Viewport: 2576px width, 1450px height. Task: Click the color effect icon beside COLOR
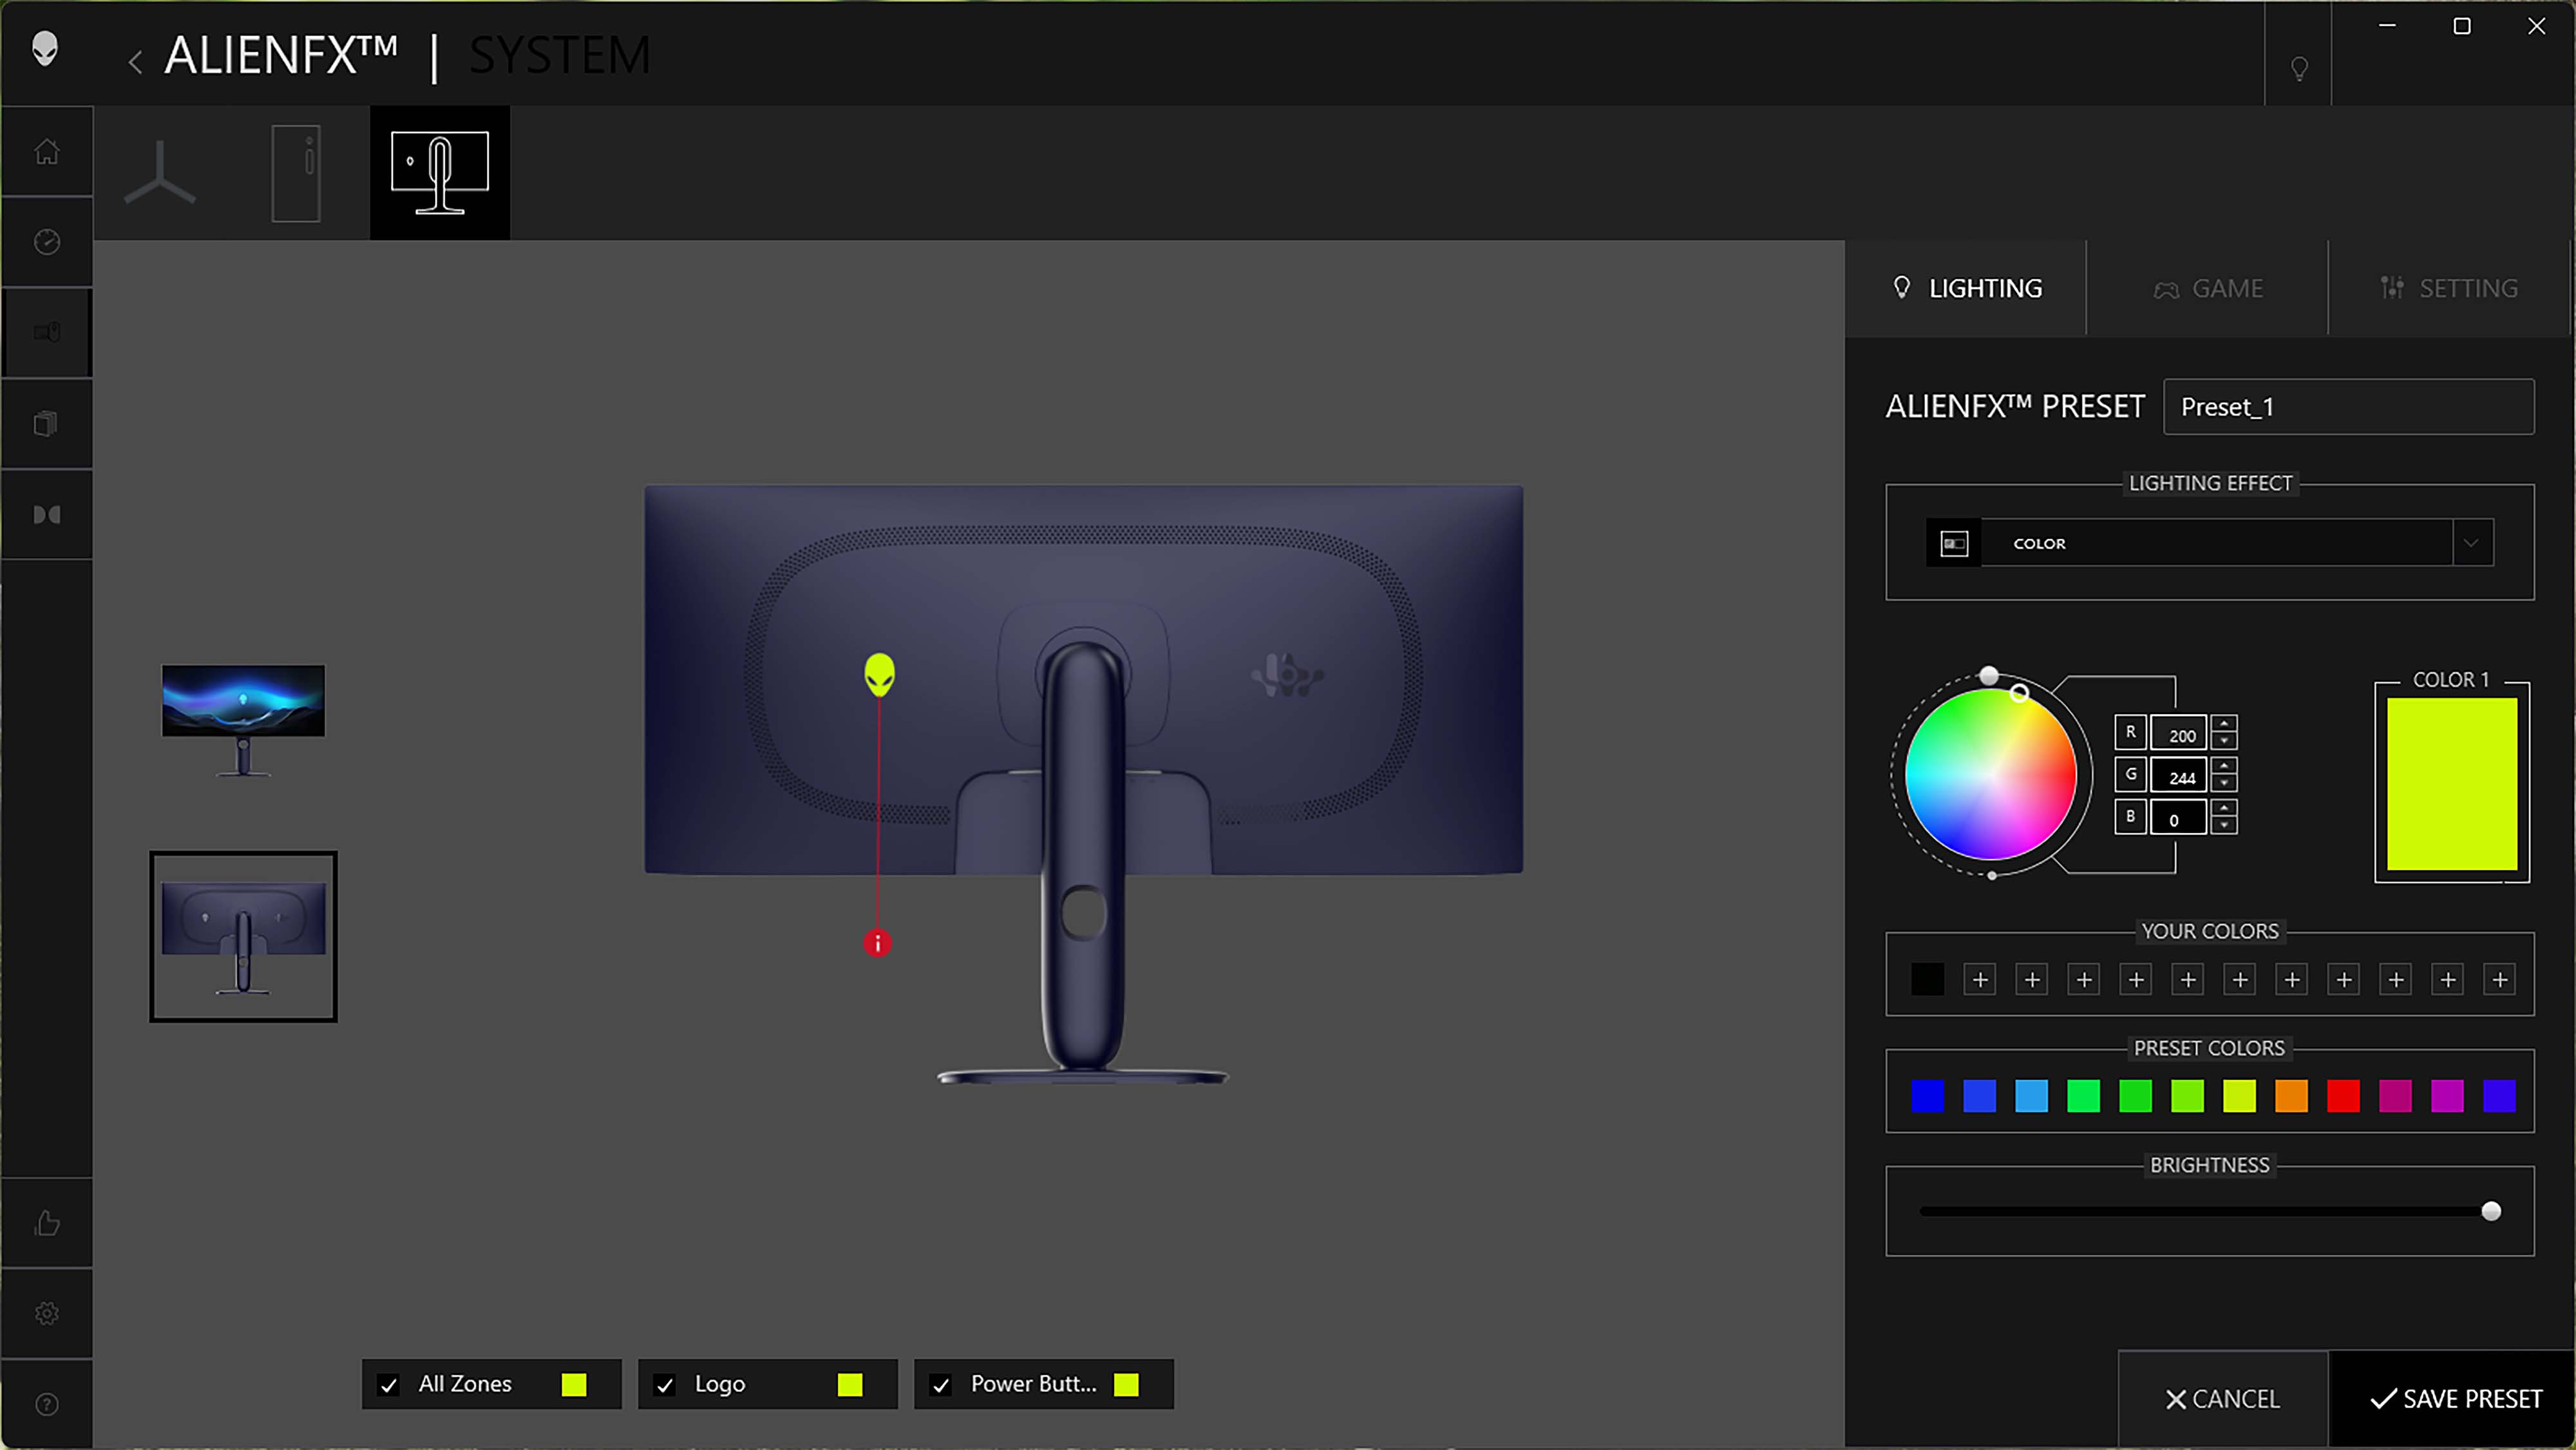pos(1954,543)
